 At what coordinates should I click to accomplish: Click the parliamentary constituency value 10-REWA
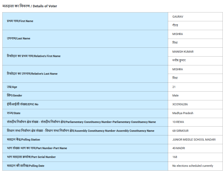[178, 122]
